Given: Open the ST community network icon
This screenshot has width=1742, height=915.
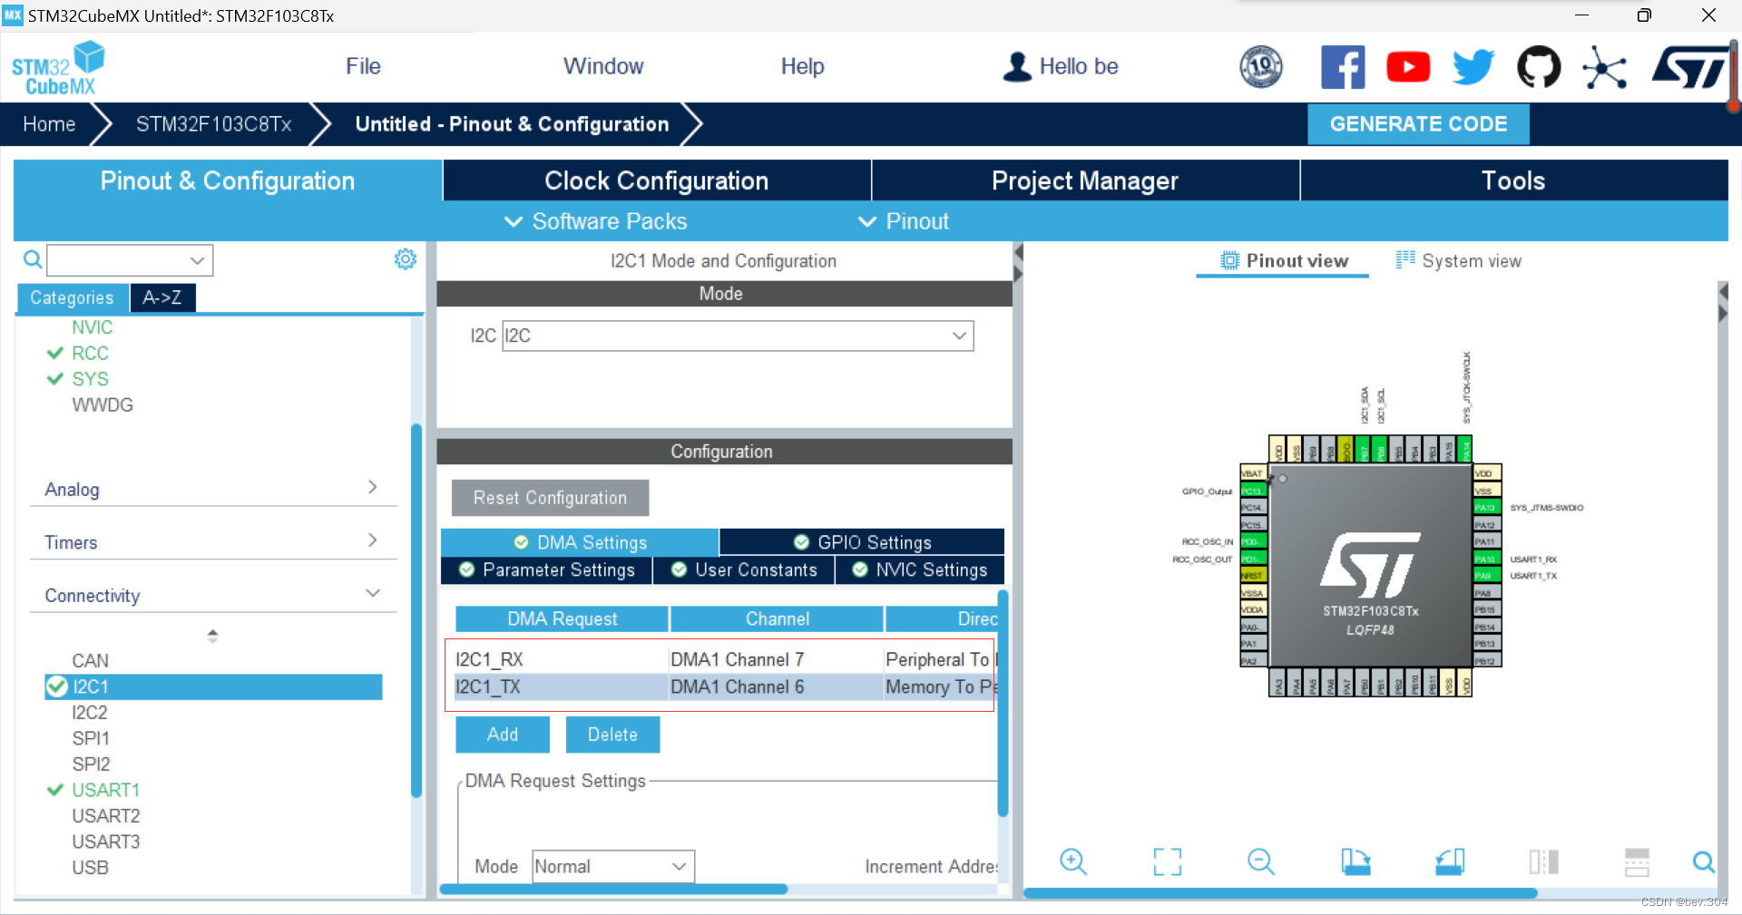Looking at the screenshot, I should tap(1604, 68).
